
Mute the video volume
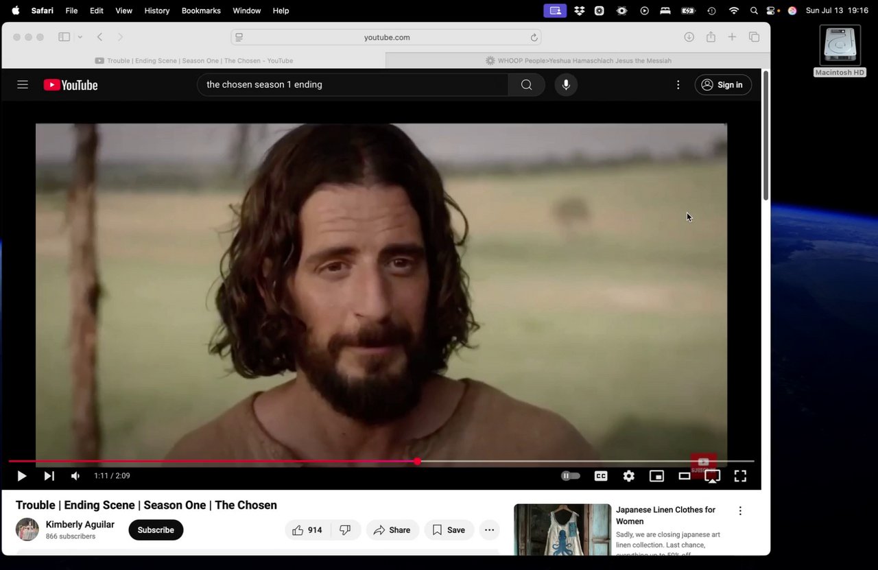tap(75, 475)
